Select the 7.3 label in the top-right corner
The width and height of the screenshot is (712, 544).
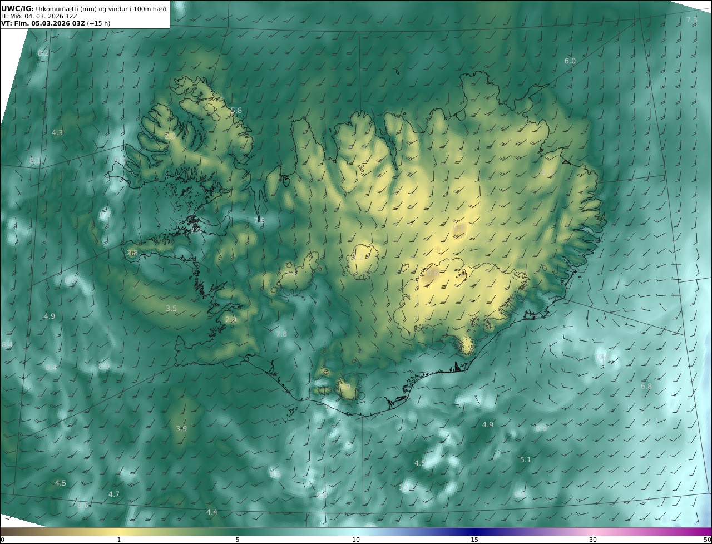(692, 19)
